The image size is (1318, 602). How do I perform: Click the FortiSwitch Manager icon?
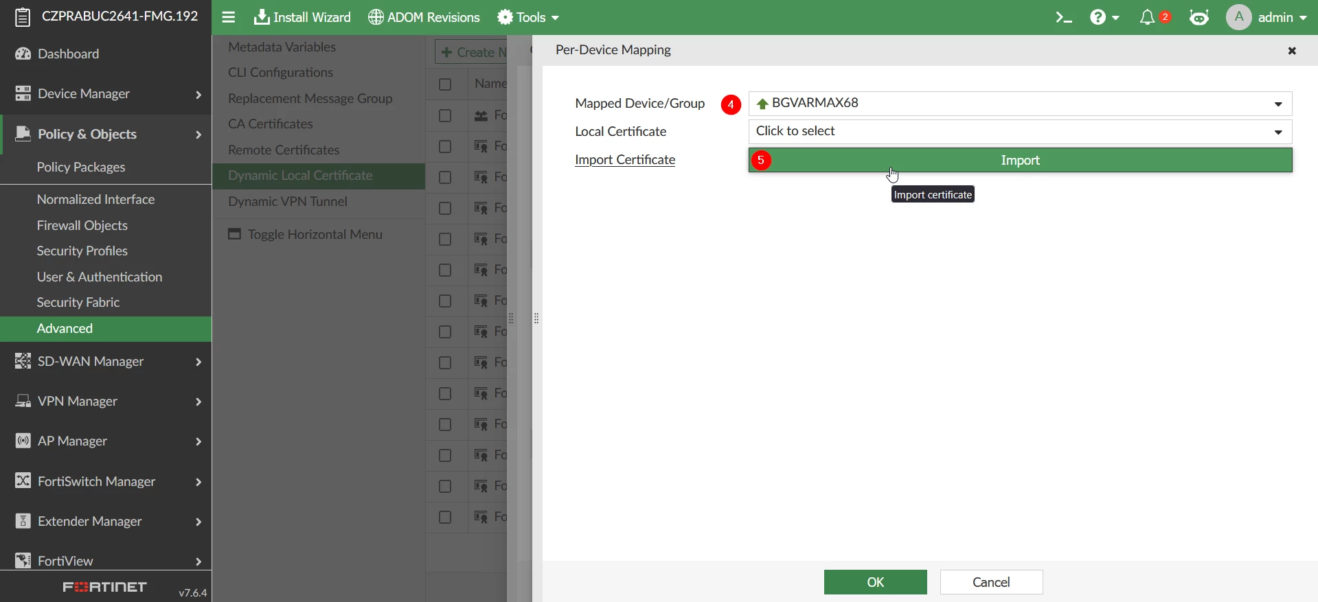(23, 481)
